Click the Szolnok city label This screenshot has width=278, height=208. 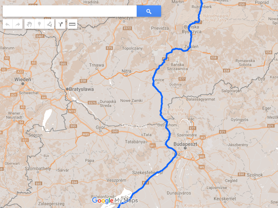pos(255,175)
